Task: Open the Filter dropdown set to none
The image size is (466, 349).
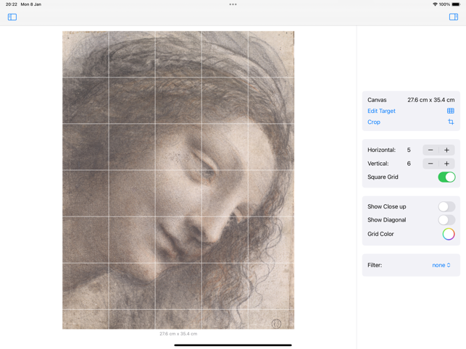Action: click(441, 265)
